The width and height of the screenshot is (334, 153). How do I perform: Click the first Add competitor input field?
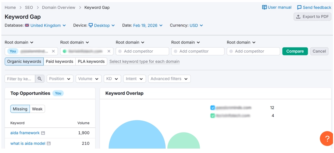pos(142,51)
